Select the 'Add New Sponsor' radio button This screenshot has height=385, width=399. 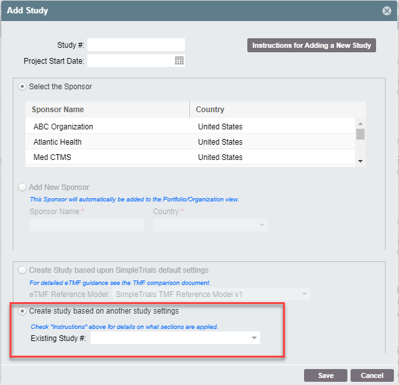(x=22, y=187)
